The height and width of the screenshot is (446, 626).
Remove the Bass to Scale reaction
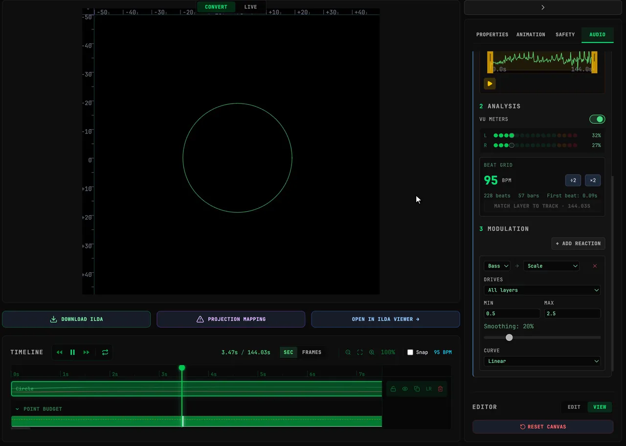pyautogui.click(x=595, y=266)
